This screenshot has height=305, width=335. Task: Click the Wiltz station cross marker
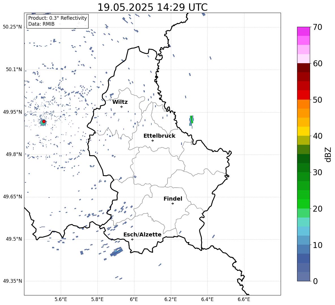click(x=121, y=107)
